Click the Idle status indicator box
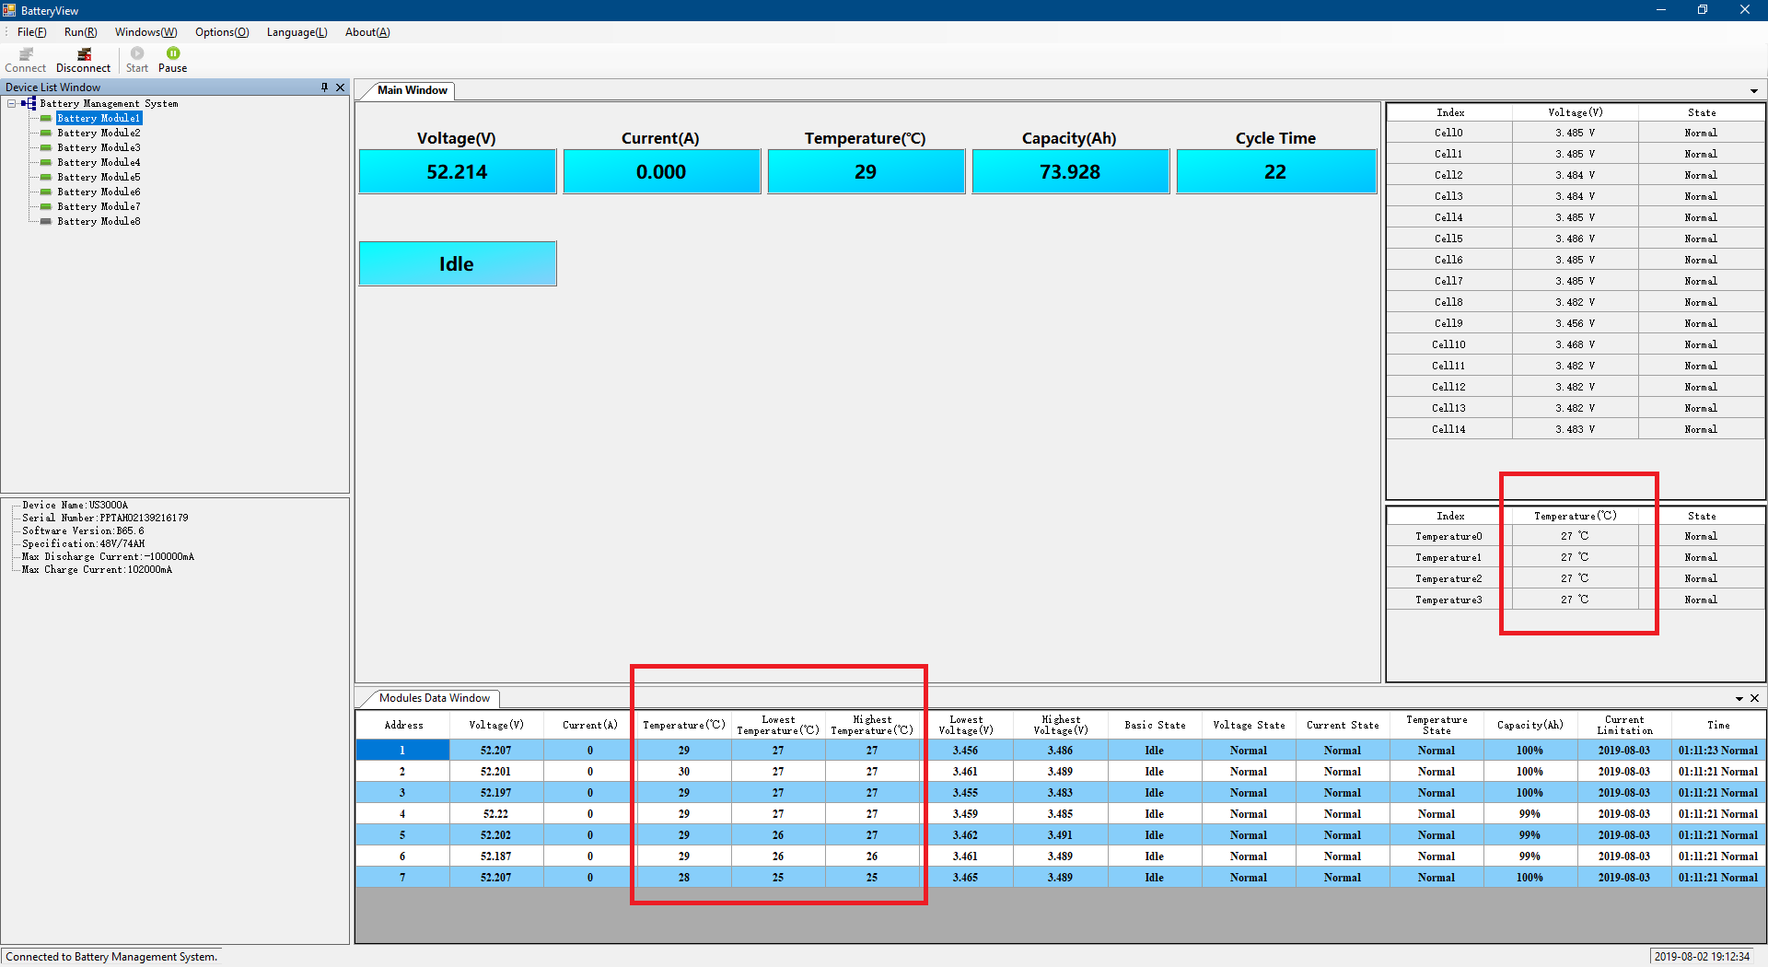 pos(457,264)
